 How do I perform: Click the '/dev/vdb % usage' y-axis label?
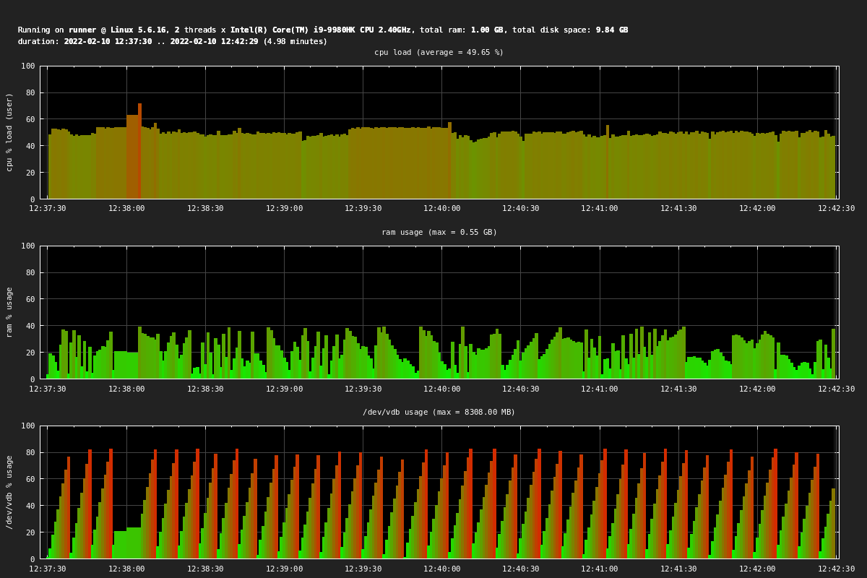pyautogui.click(x=9, y=492)
